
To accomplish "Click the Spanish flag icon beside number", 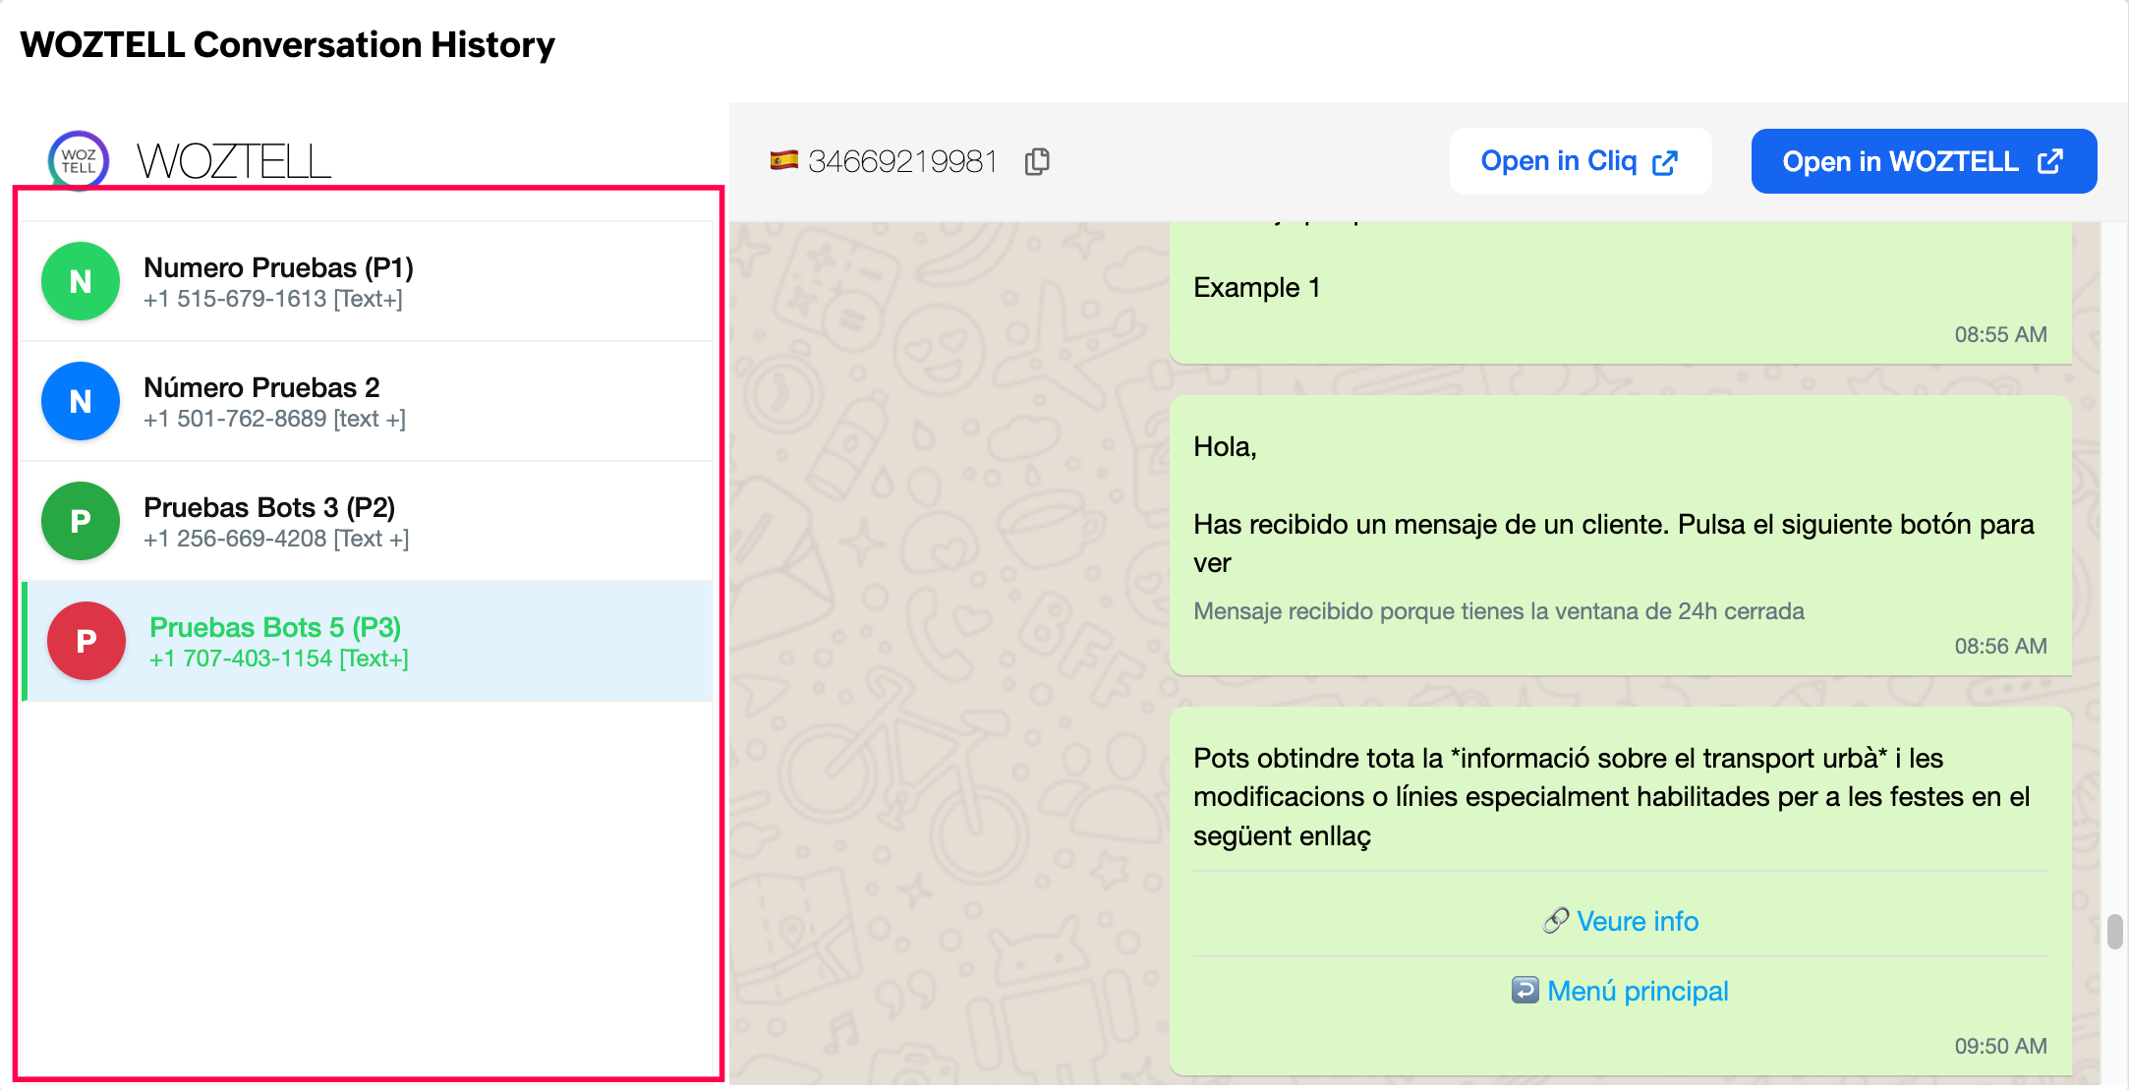I will click(x=783, y=160).
